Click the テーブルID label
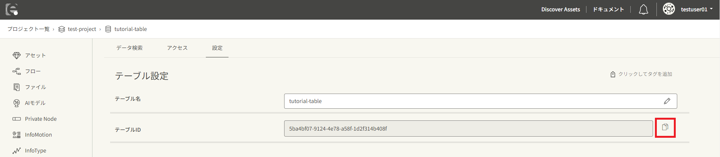Viewport: 720px width, 157px height. (x=128, y=130)
